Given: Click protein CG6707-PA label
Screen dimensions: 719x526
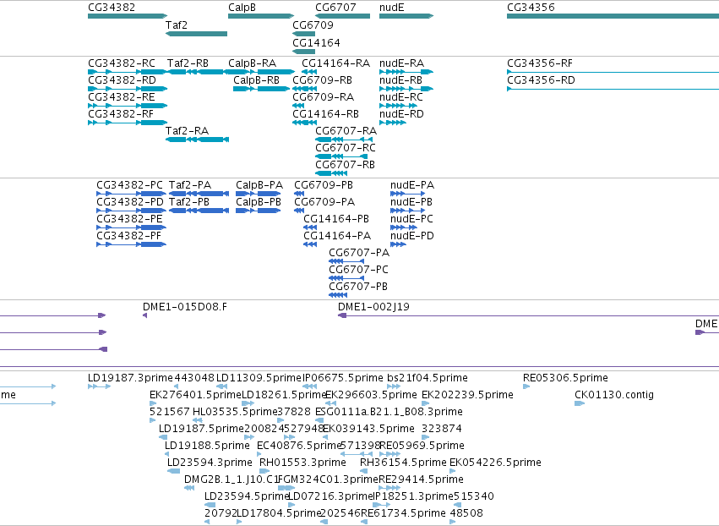Looking at the screenshot, I should click(359, 253).
